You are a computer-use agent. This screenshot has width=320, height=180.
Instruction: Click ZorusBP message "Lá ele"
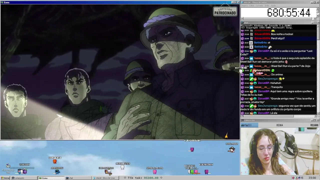coord(274,113)
